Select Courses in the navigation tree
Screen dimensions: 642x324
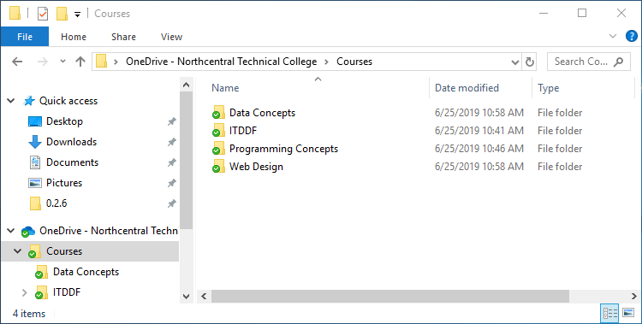(64, 251)
